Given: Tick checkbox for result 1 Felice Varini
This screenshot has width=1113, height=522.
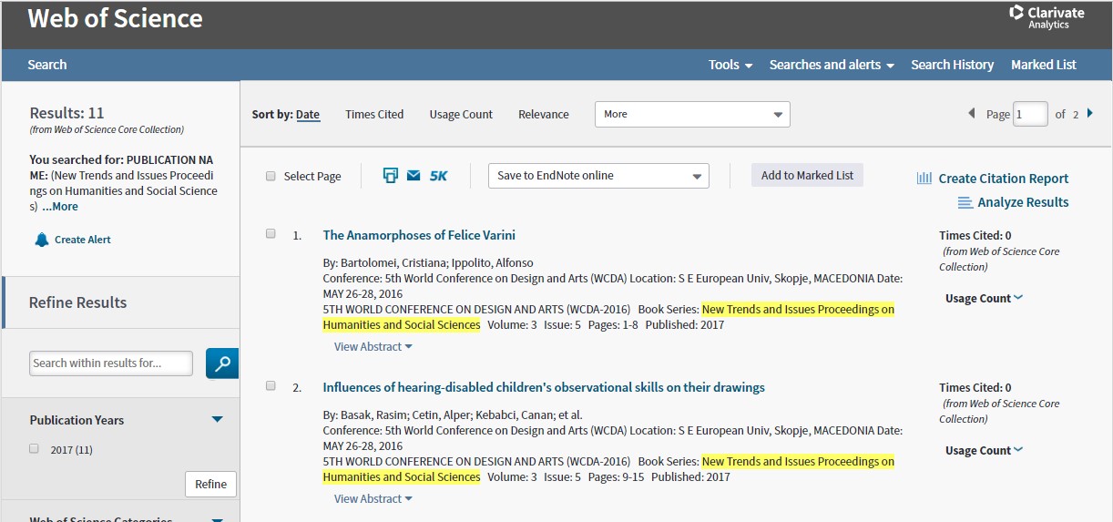Looking at the screenshot, I should pyautogui.click(x=271, y=234).
